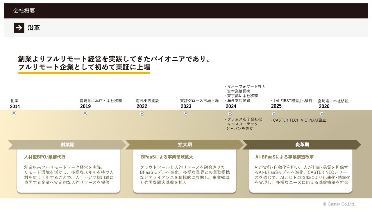Select the 2014 timeline marker dot
Image resolution: width=372 pixels, height=209 pixels.
tap(14, 113)
